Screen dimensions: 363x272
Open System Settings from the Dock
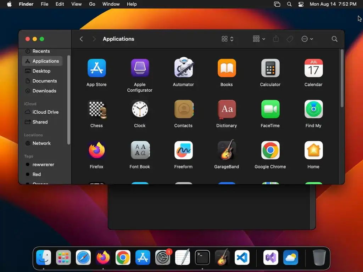click(x=163, y=257)
